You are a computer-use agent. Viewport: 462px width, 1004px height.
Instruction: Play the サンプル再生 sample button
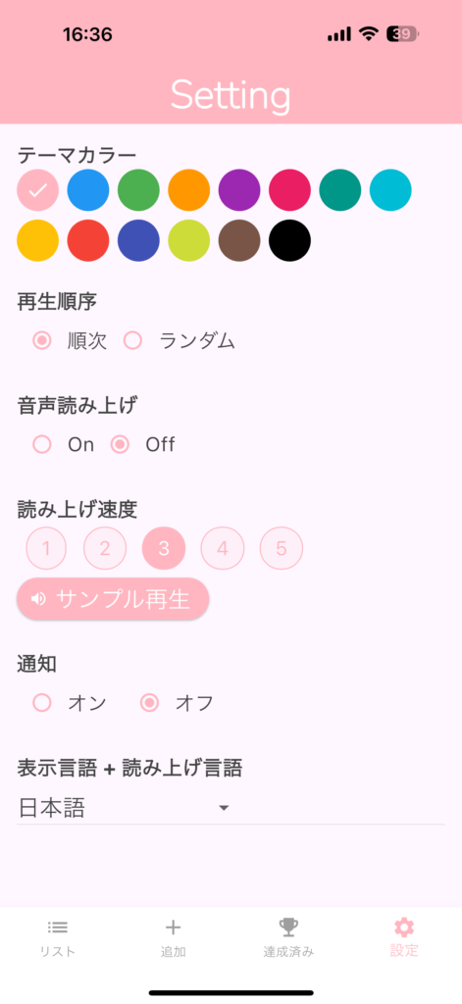pos(114,599)
